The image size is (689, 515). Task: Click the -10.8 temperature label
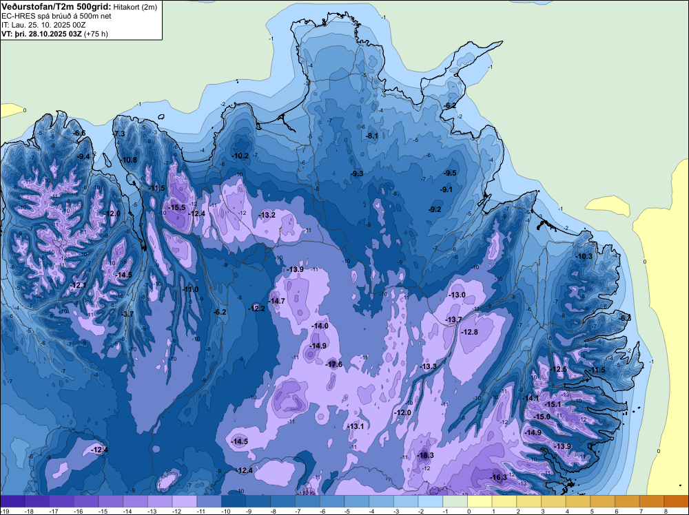pyautogui.click(x=130, y=160)
